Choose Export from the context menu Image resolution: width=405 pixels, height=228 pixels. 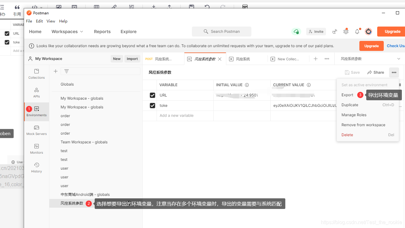pos(347,95)
